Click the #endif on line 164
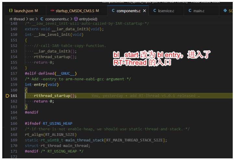 coord(31,112)
